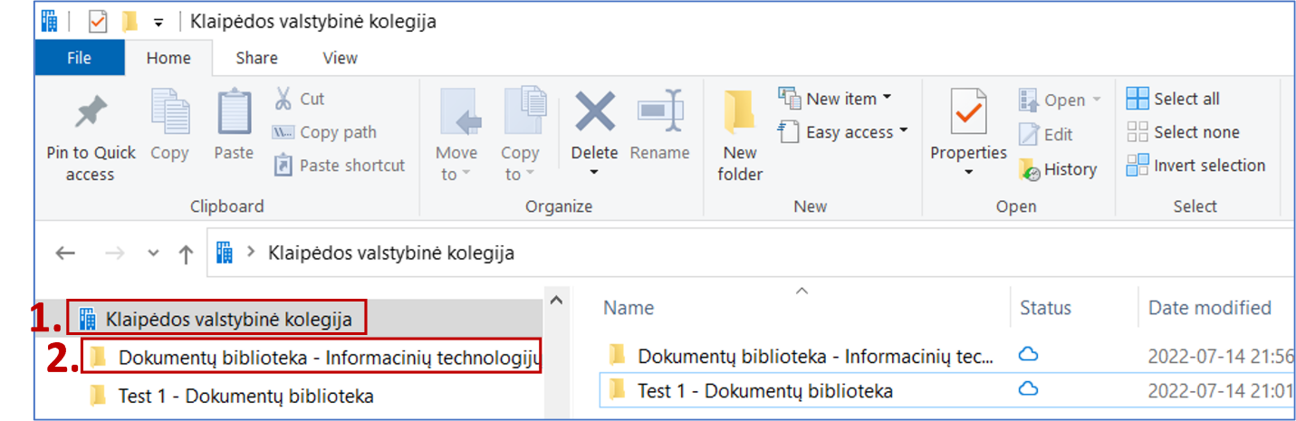Switch to the View ribbon tab
The height and width of the screenshot is (421, 1296).
click(x=340, y=58)
